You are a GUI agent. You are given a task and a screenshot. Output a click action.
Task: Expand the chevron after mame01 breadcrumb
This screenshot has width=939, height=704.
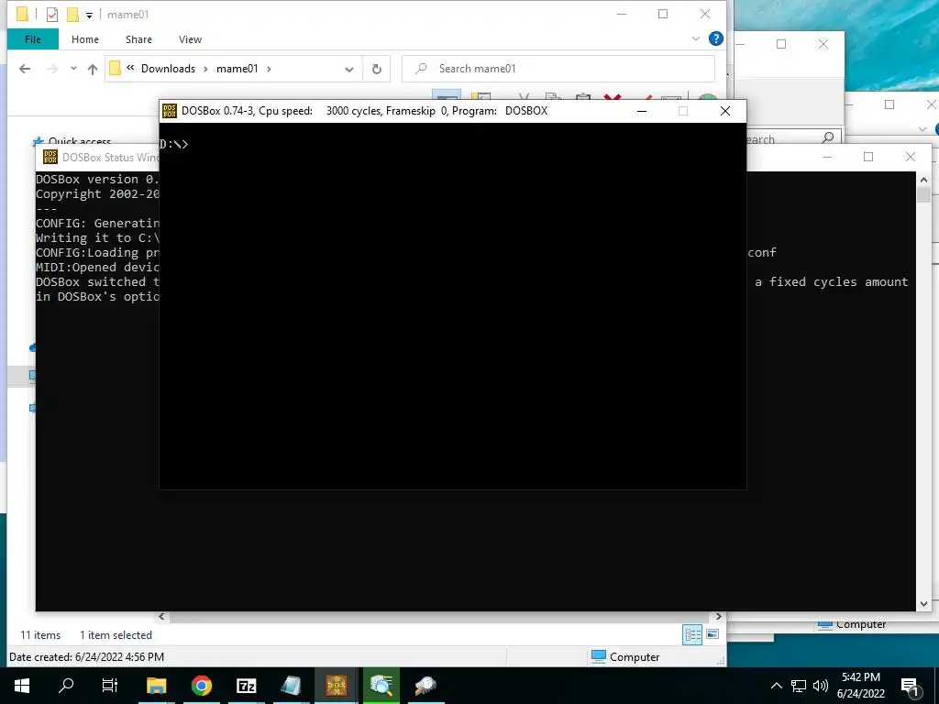click(x=269, y=69)
